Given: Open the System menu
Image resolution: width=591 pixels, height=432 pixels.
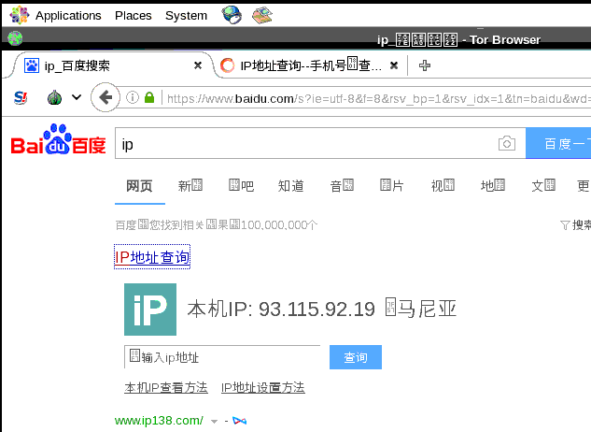Looking at the screenshot, I should pos(186,16).
